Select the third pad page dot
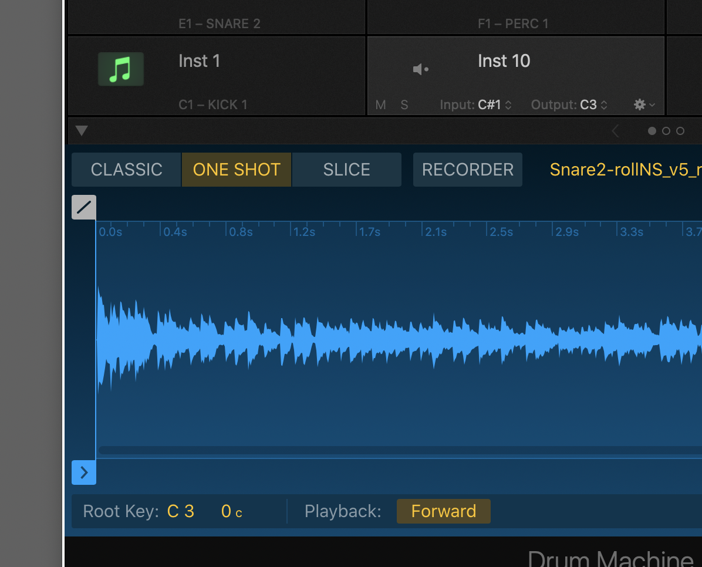This screenshot has height=567, width=702. point(680,131)
